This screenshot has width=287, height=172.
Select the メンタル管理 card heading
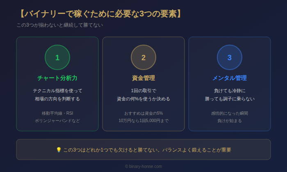click(230, 78)
